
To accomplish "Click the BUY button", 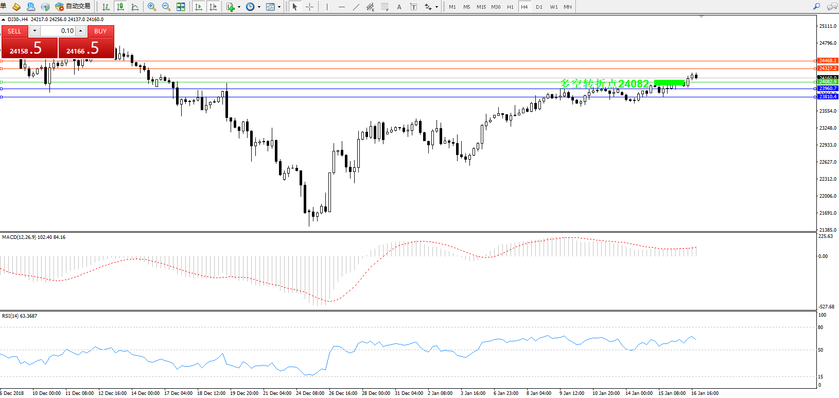I will tap(100, 31).
